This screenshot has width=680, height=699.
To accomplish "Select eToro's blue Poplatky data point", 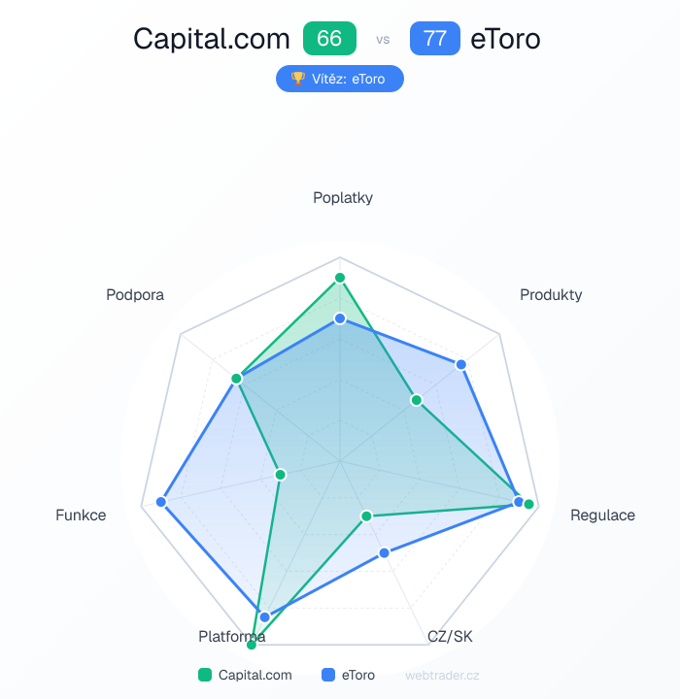I will point(340,318).
